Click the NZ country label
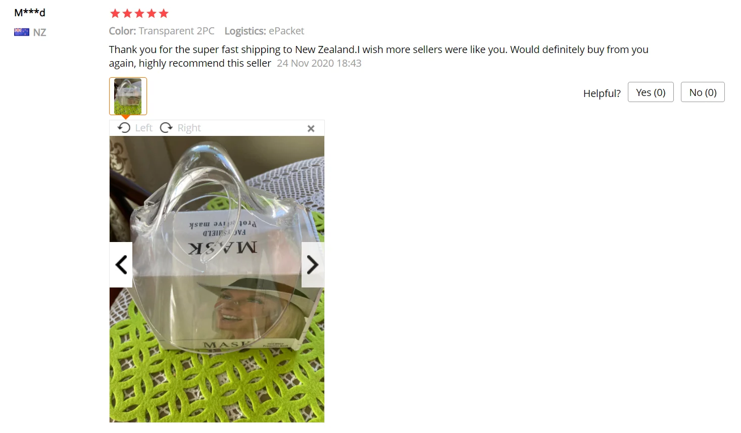Viewport: 741px width, 433px height. point(39,32)
